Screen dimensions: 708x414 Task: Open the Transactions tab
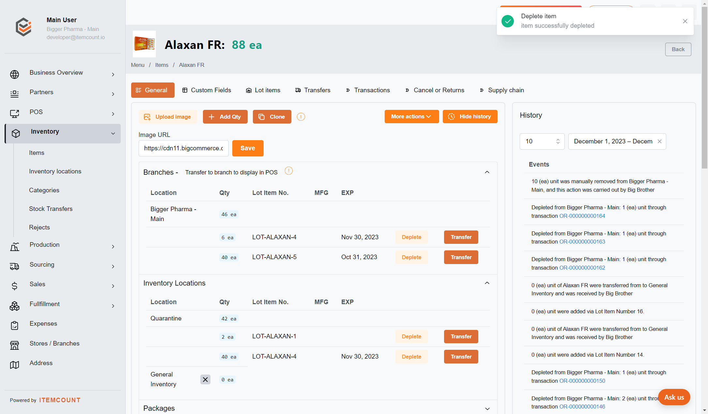coord(368,90)
